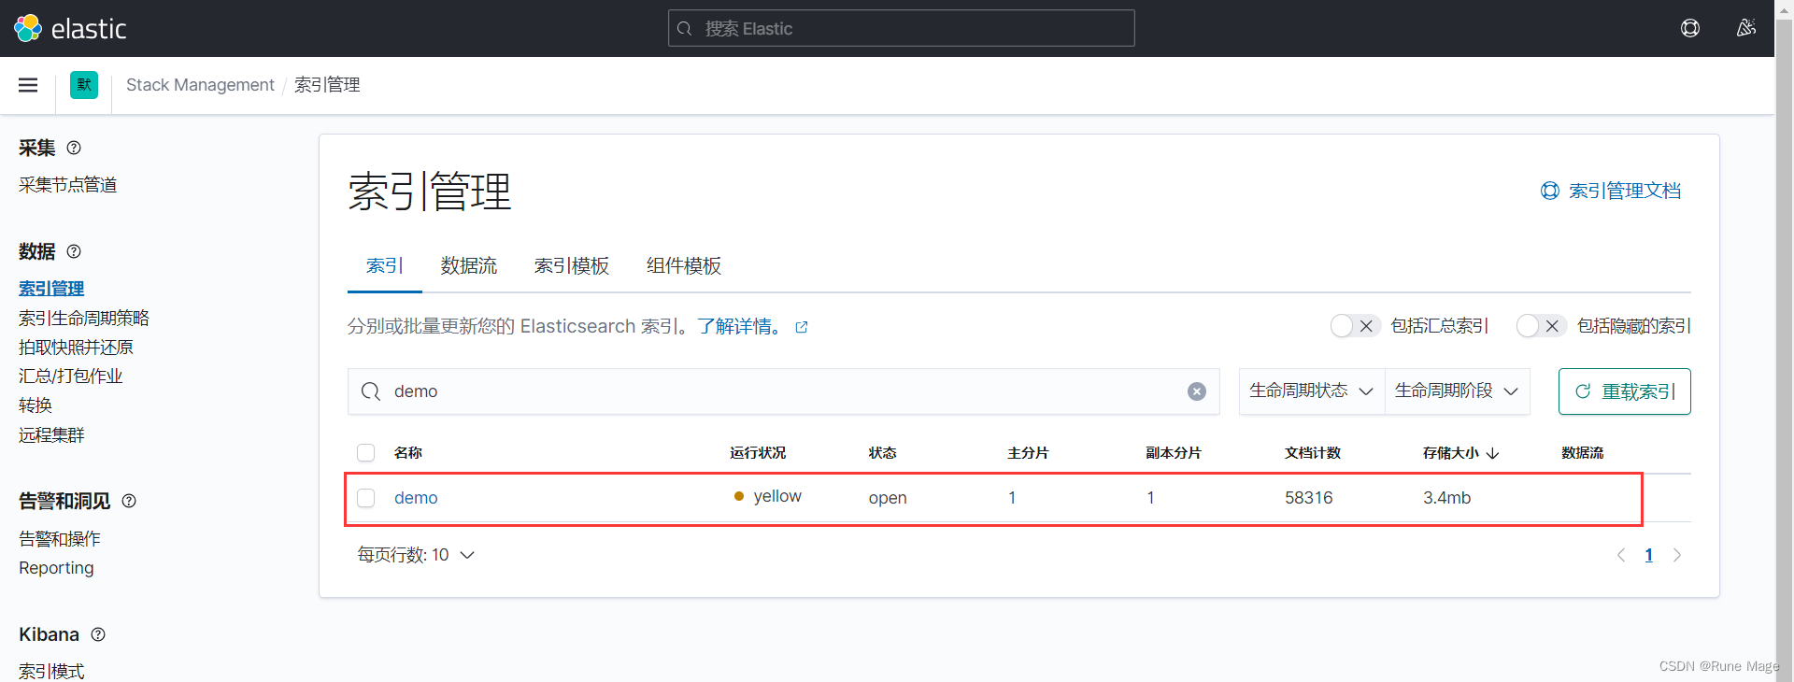Click storage size 3.4mb
Screen dimensions: 1794x682
click(1447, 498)
